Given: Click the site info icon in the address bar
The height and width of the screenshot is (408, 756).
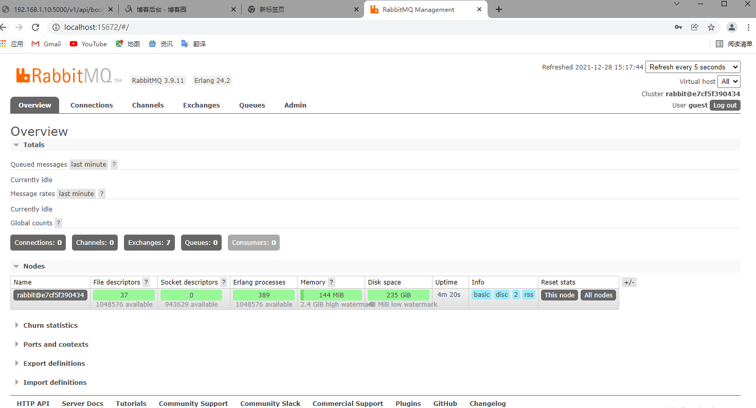Looking at the screenshot, I should click(56, 27).
